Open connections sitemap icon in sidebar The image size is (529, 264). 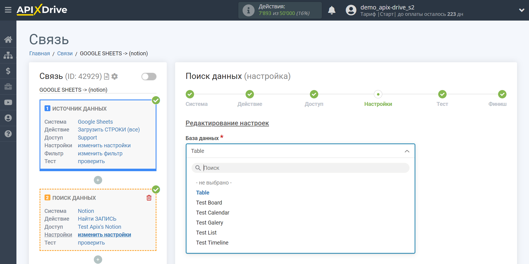(8, 55)
